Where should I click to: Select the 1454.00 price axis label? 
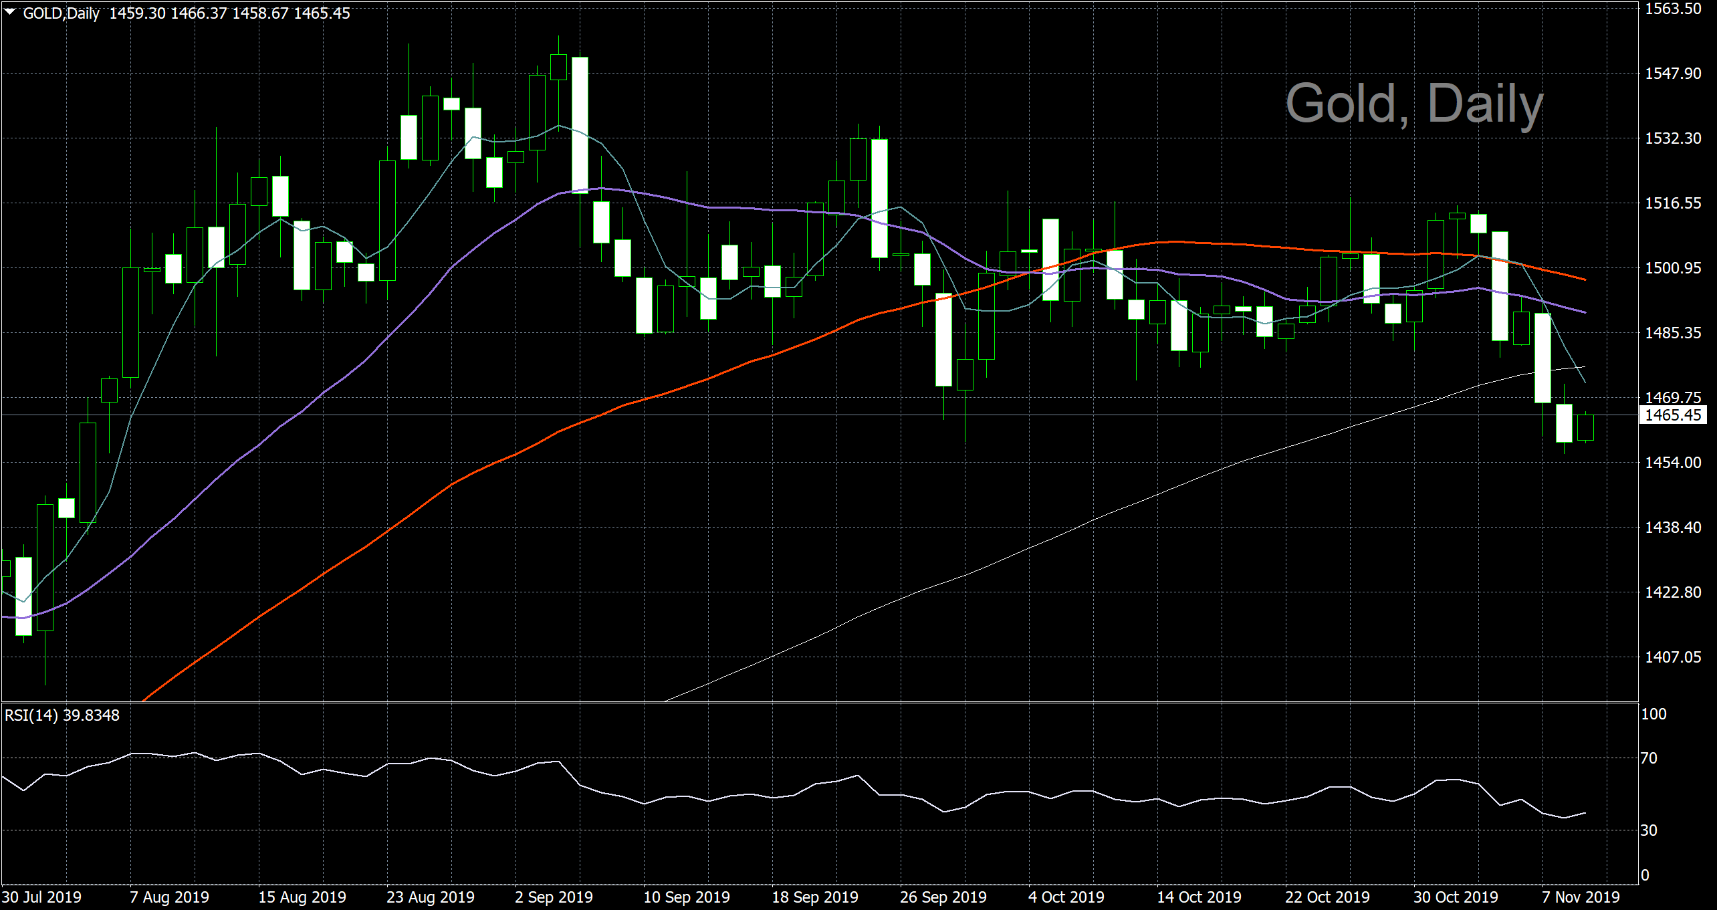1673,463
